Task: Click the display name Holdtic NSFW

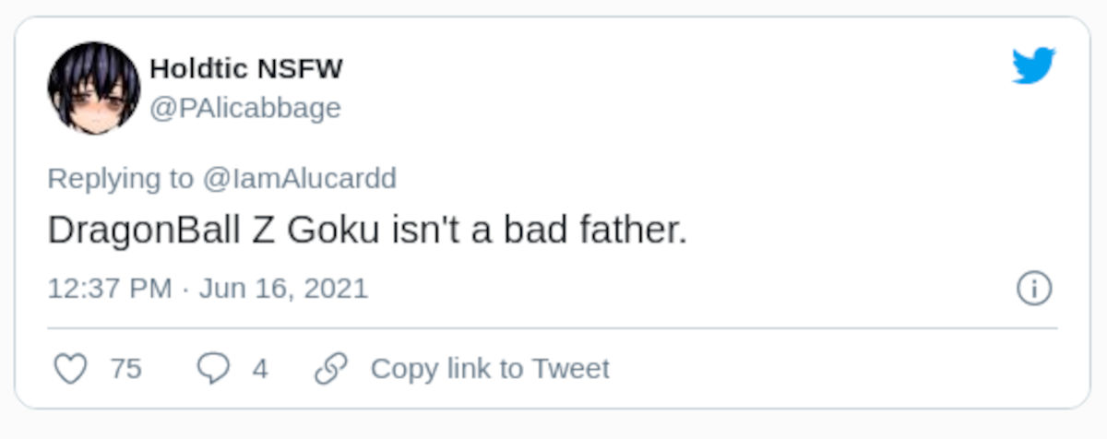Action: [246, 68]
